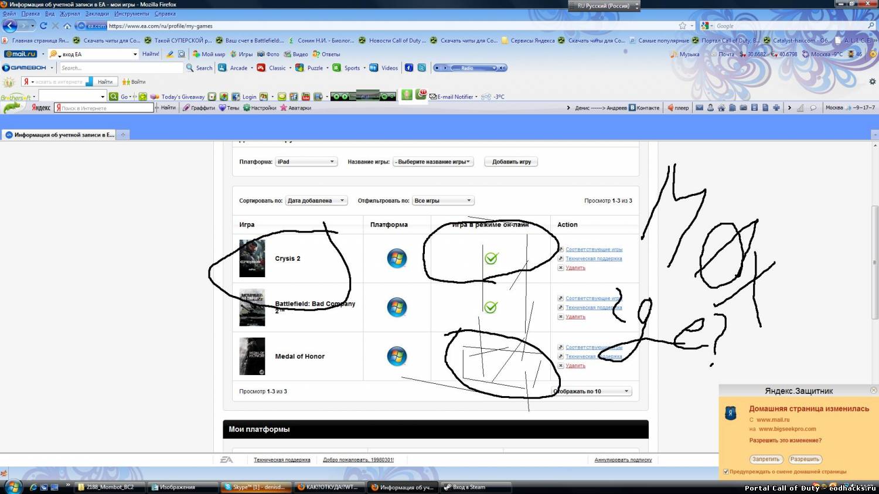
Task: Click the Mail.ru logo button
Action: (x=21, y=54)
